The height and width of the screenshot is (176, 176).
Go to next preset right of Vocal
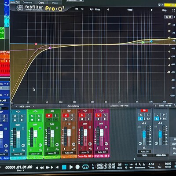point(152,10)
